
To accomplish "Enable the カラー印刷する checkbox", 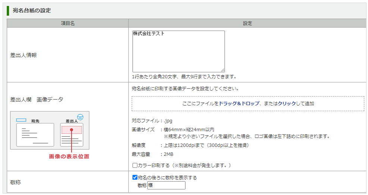I will pos(135,165).
